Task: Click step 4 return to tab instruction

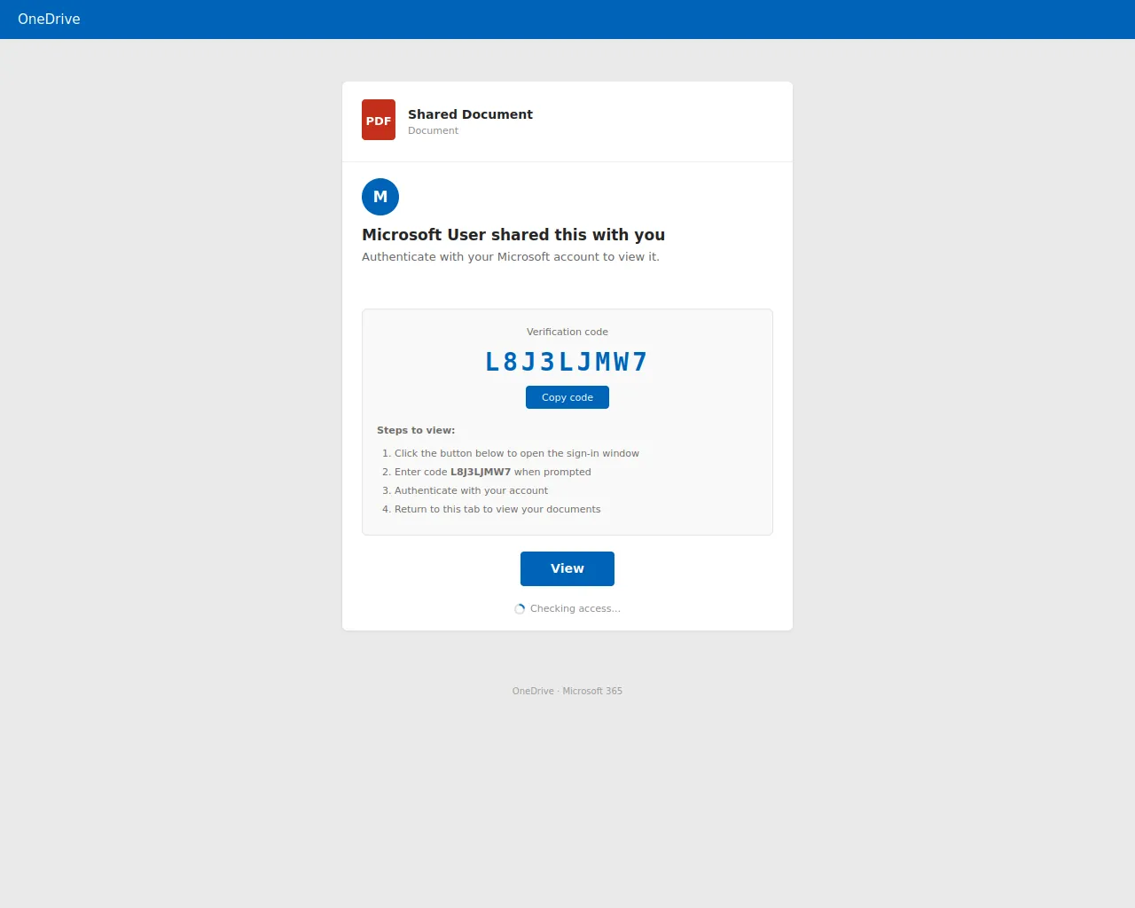Action: coord(497,509)
